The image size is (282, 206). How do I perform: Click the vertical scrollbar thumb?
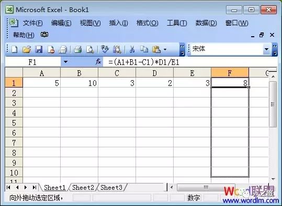(273, 104)
